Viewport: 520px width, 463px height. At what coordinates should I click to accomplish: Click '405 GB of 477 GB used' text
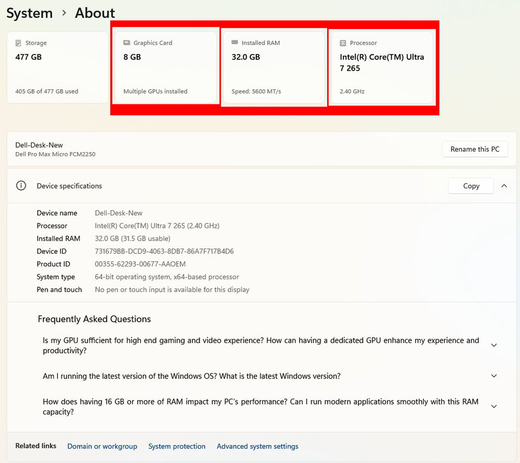click(47, 91)
